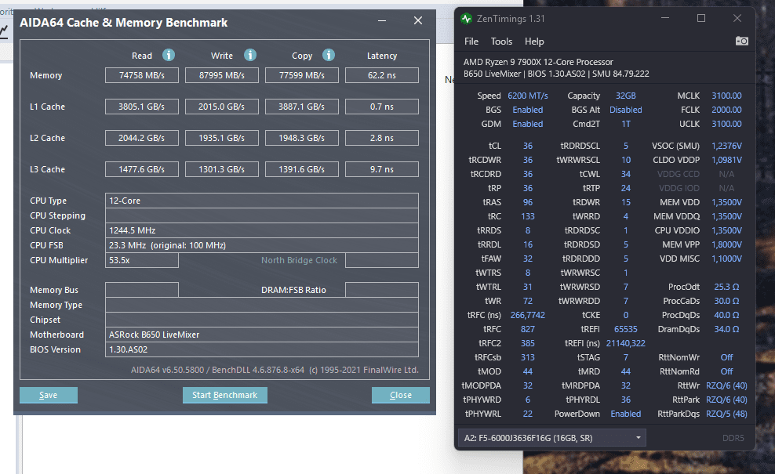Start Benchmark in AIDA64 window
The height and width of the screenshot is (474, 775).
click(x=225, y=395)
